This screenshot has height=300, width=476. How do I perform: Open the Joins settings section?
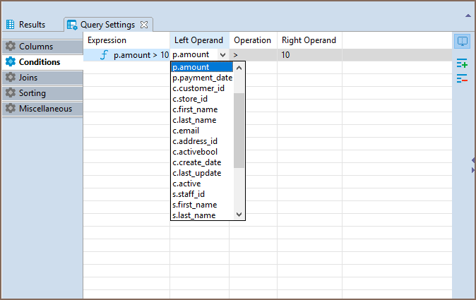coord(42,78)
